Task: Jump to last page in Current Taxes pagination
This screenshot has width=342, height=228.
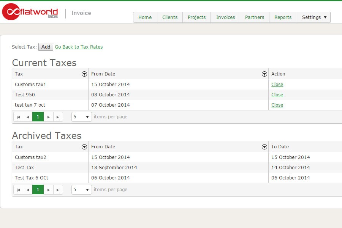Action: coord(58,117)
